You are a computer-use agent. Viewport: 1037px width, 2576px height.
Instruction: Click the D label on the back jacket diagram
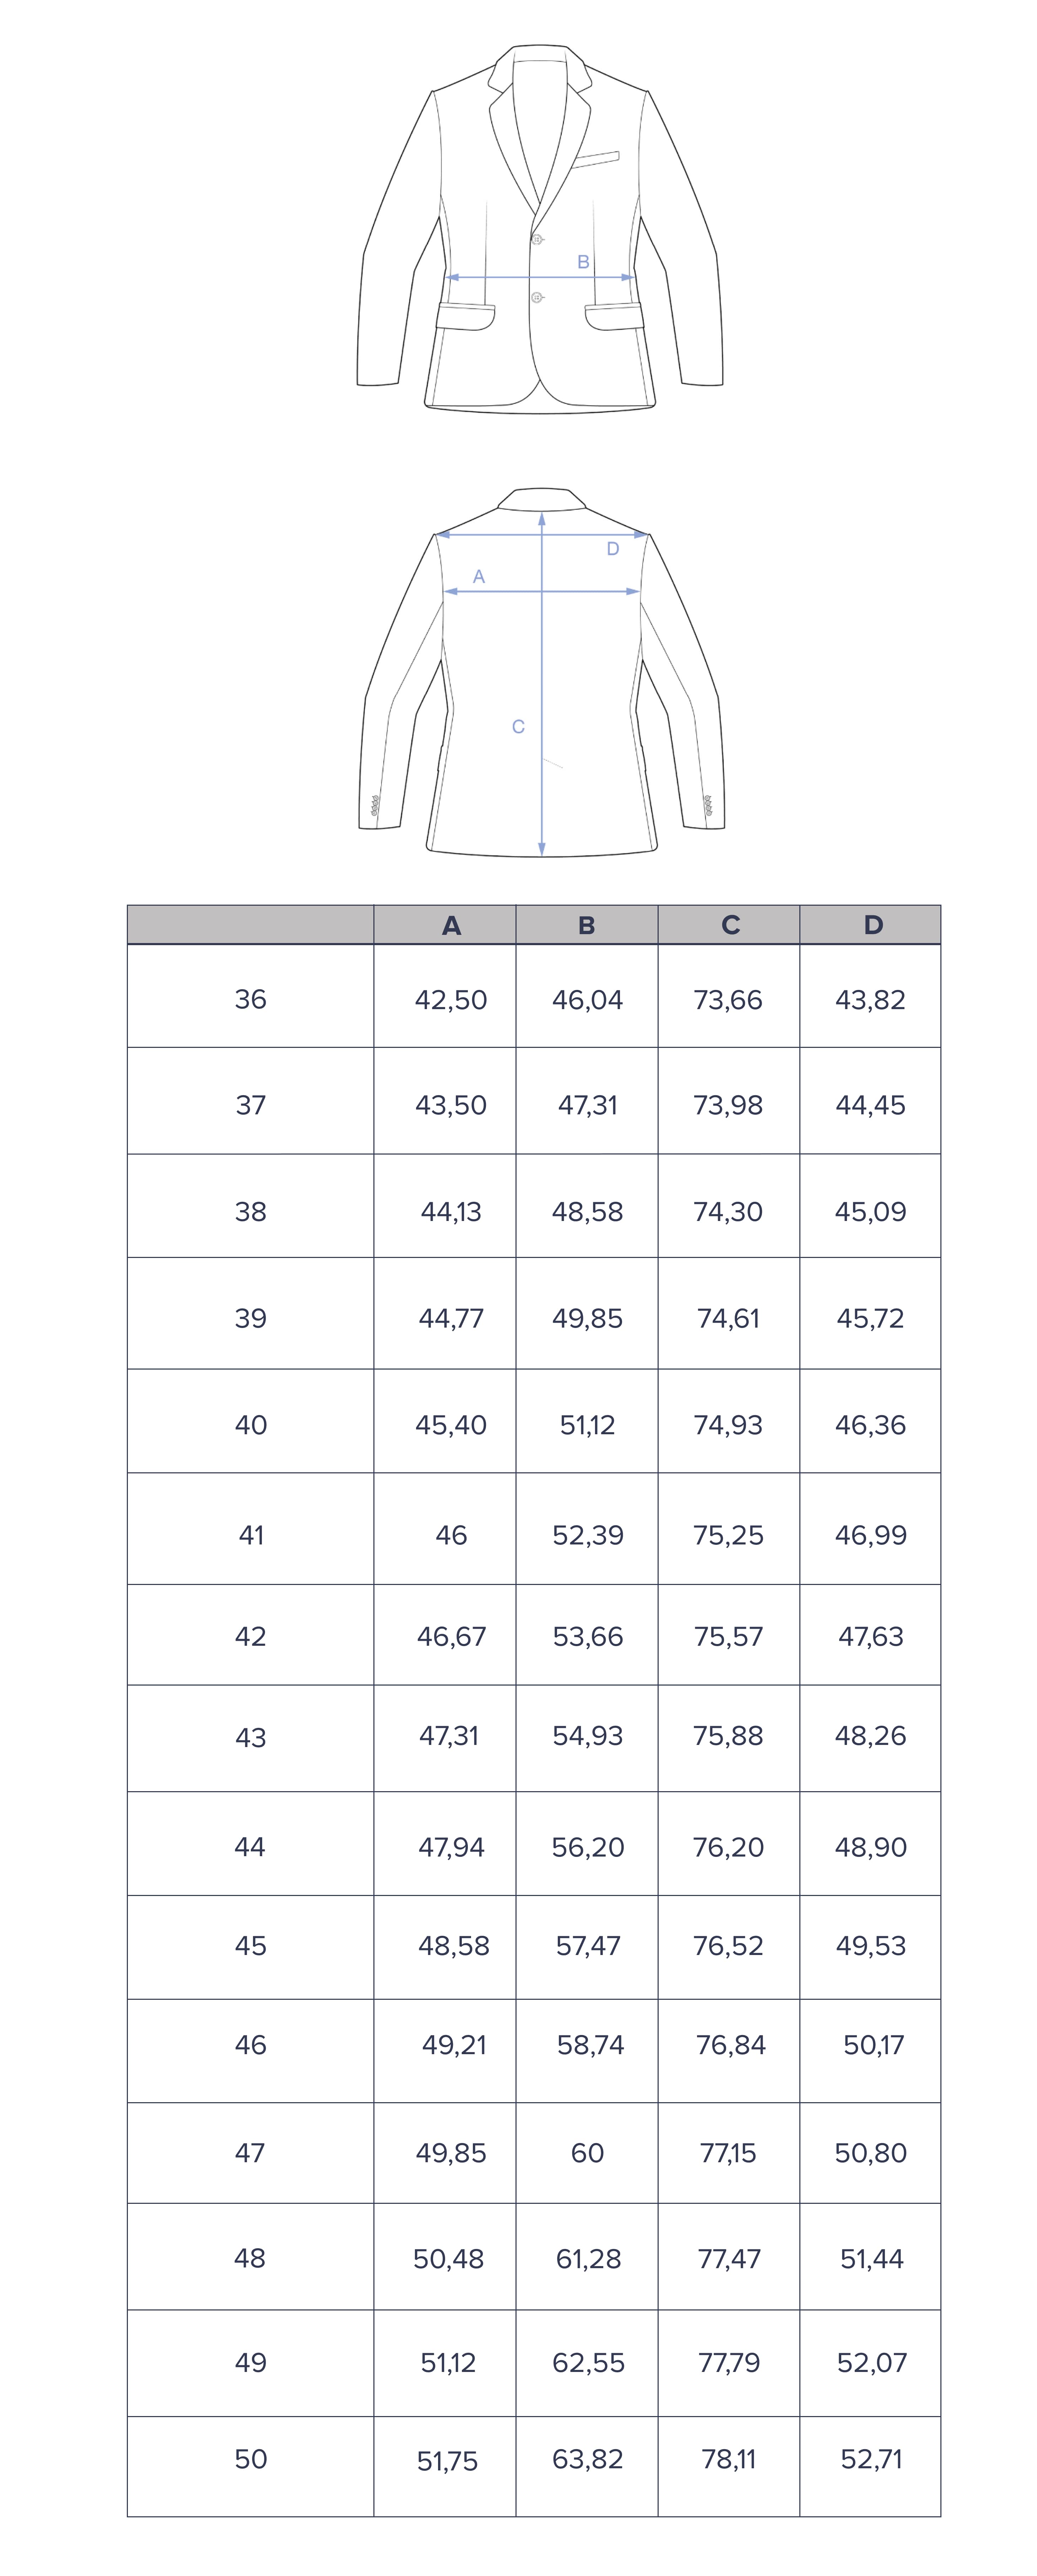614,549
